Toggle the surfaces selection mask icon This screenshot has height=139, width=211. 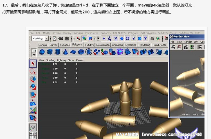(x=122, y=39)
